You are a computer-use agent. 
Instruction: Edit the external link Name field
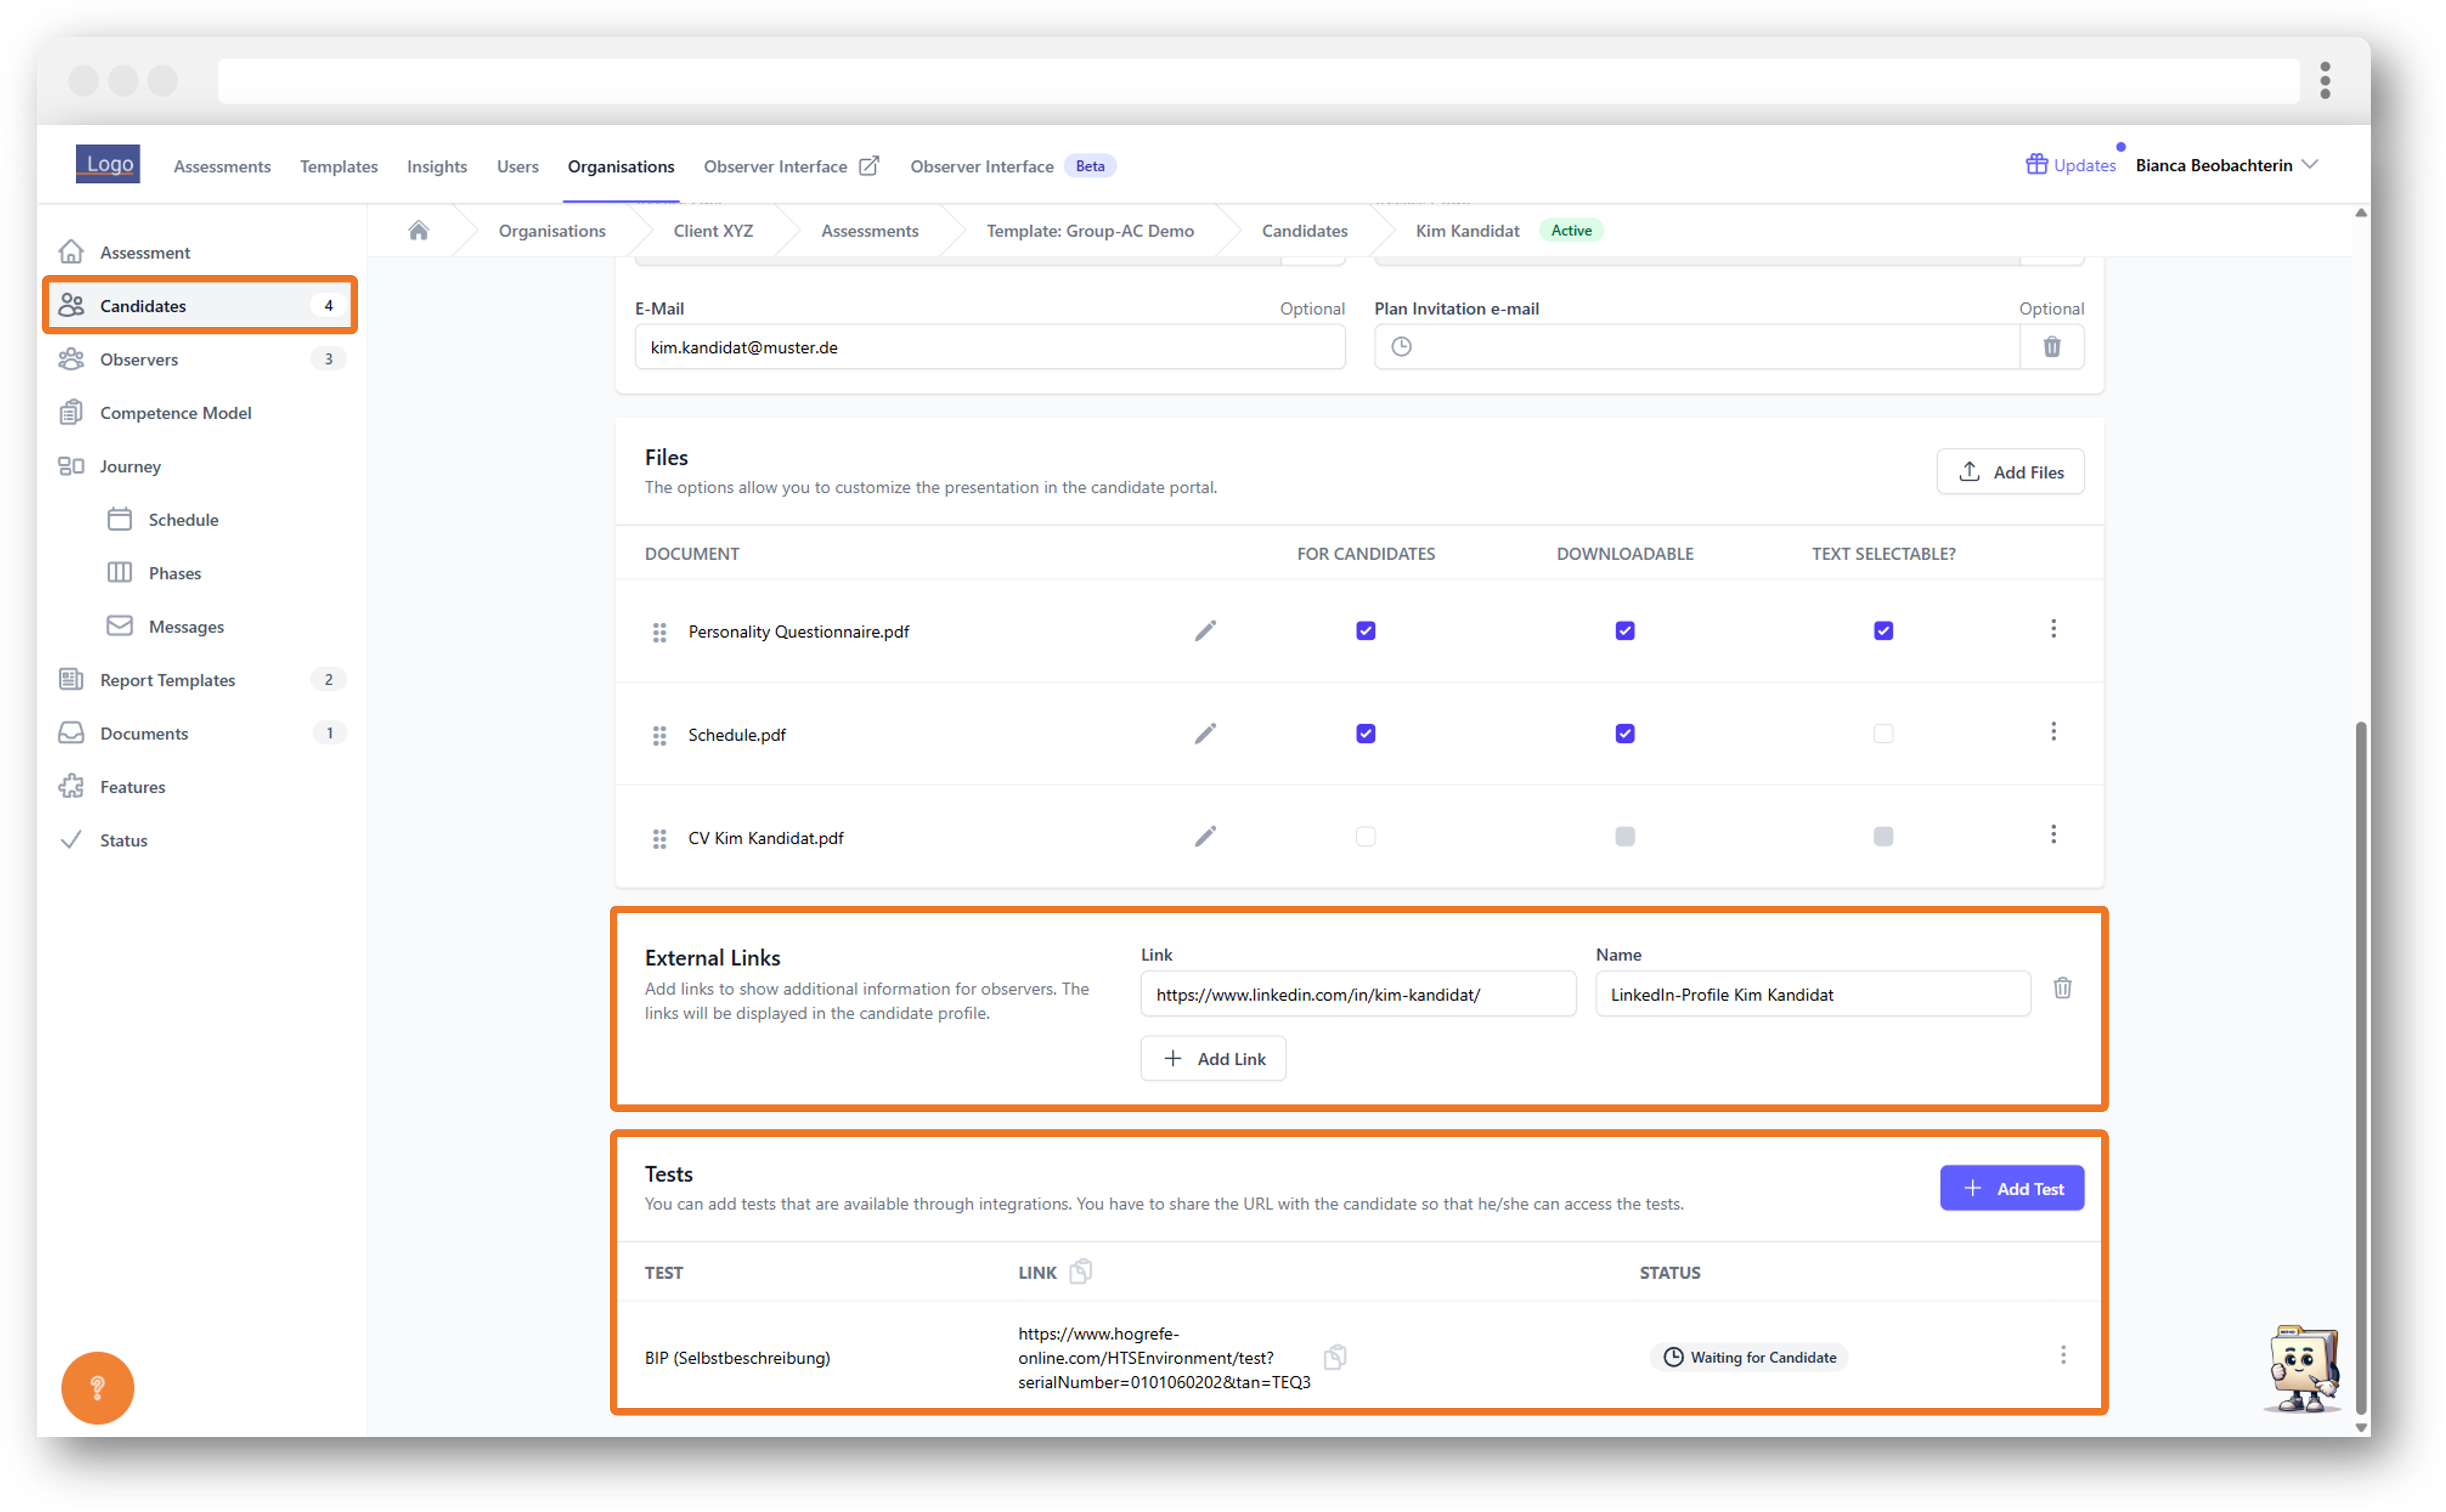click(1812, 994)
